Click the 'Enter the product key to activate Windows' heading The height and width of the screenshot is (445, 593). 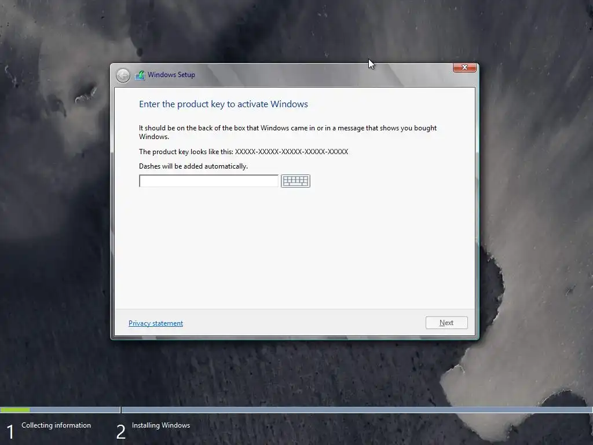tap(224, 104)
